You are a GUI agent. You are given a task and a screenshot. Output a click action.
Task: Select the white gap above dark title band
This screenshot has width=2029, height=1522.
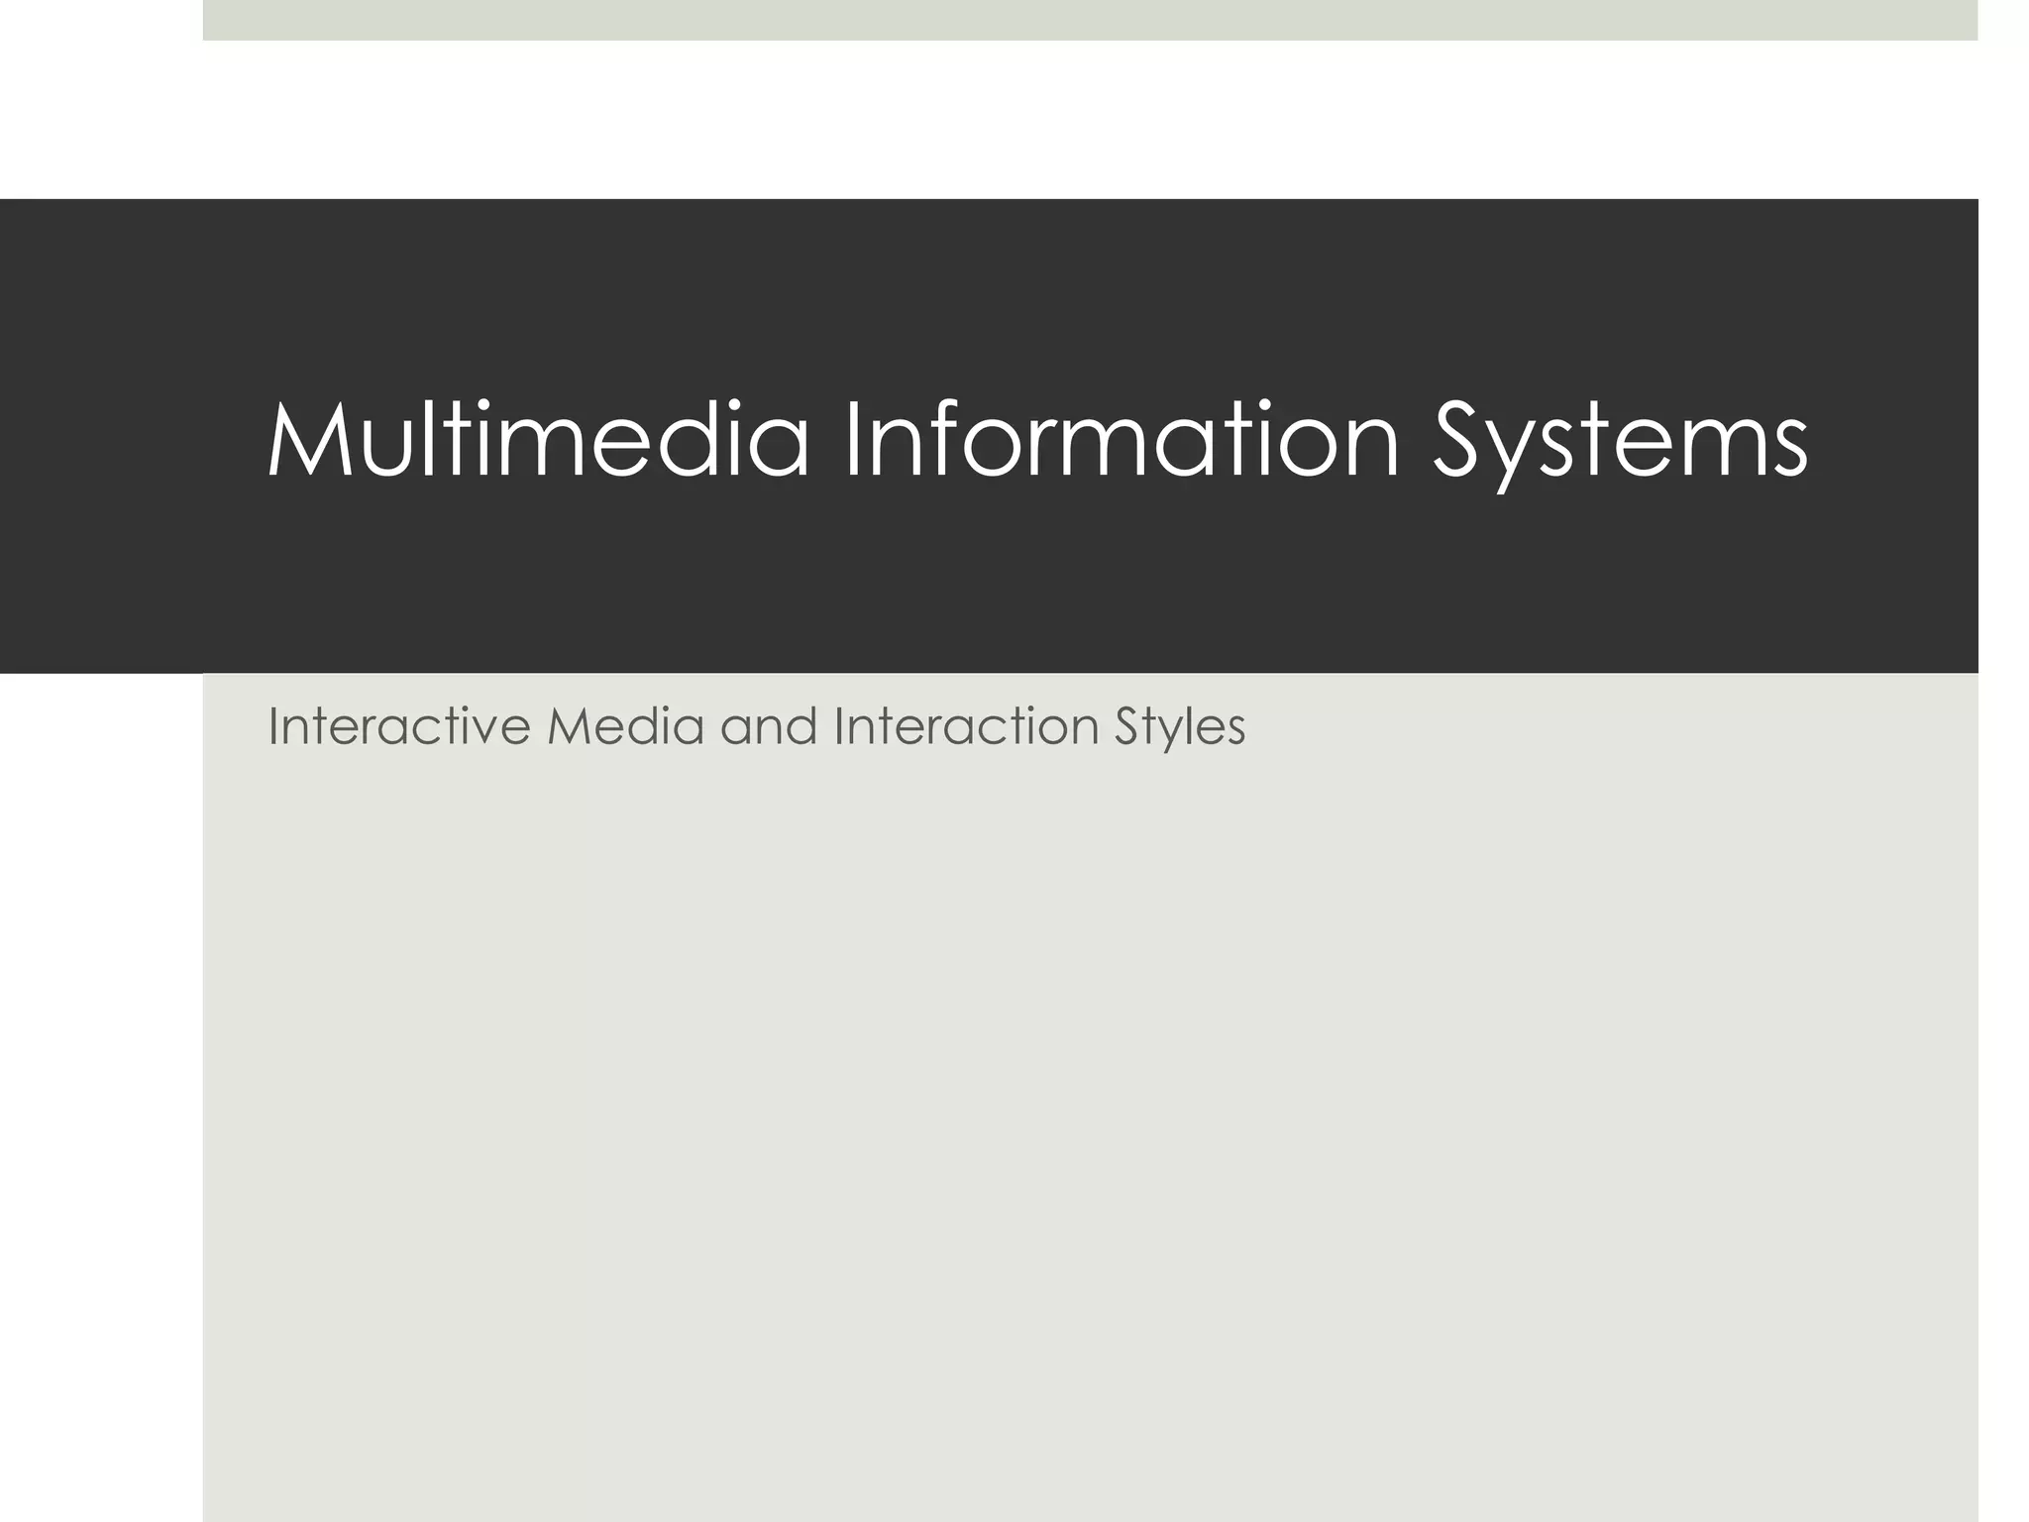point(1090,119)
